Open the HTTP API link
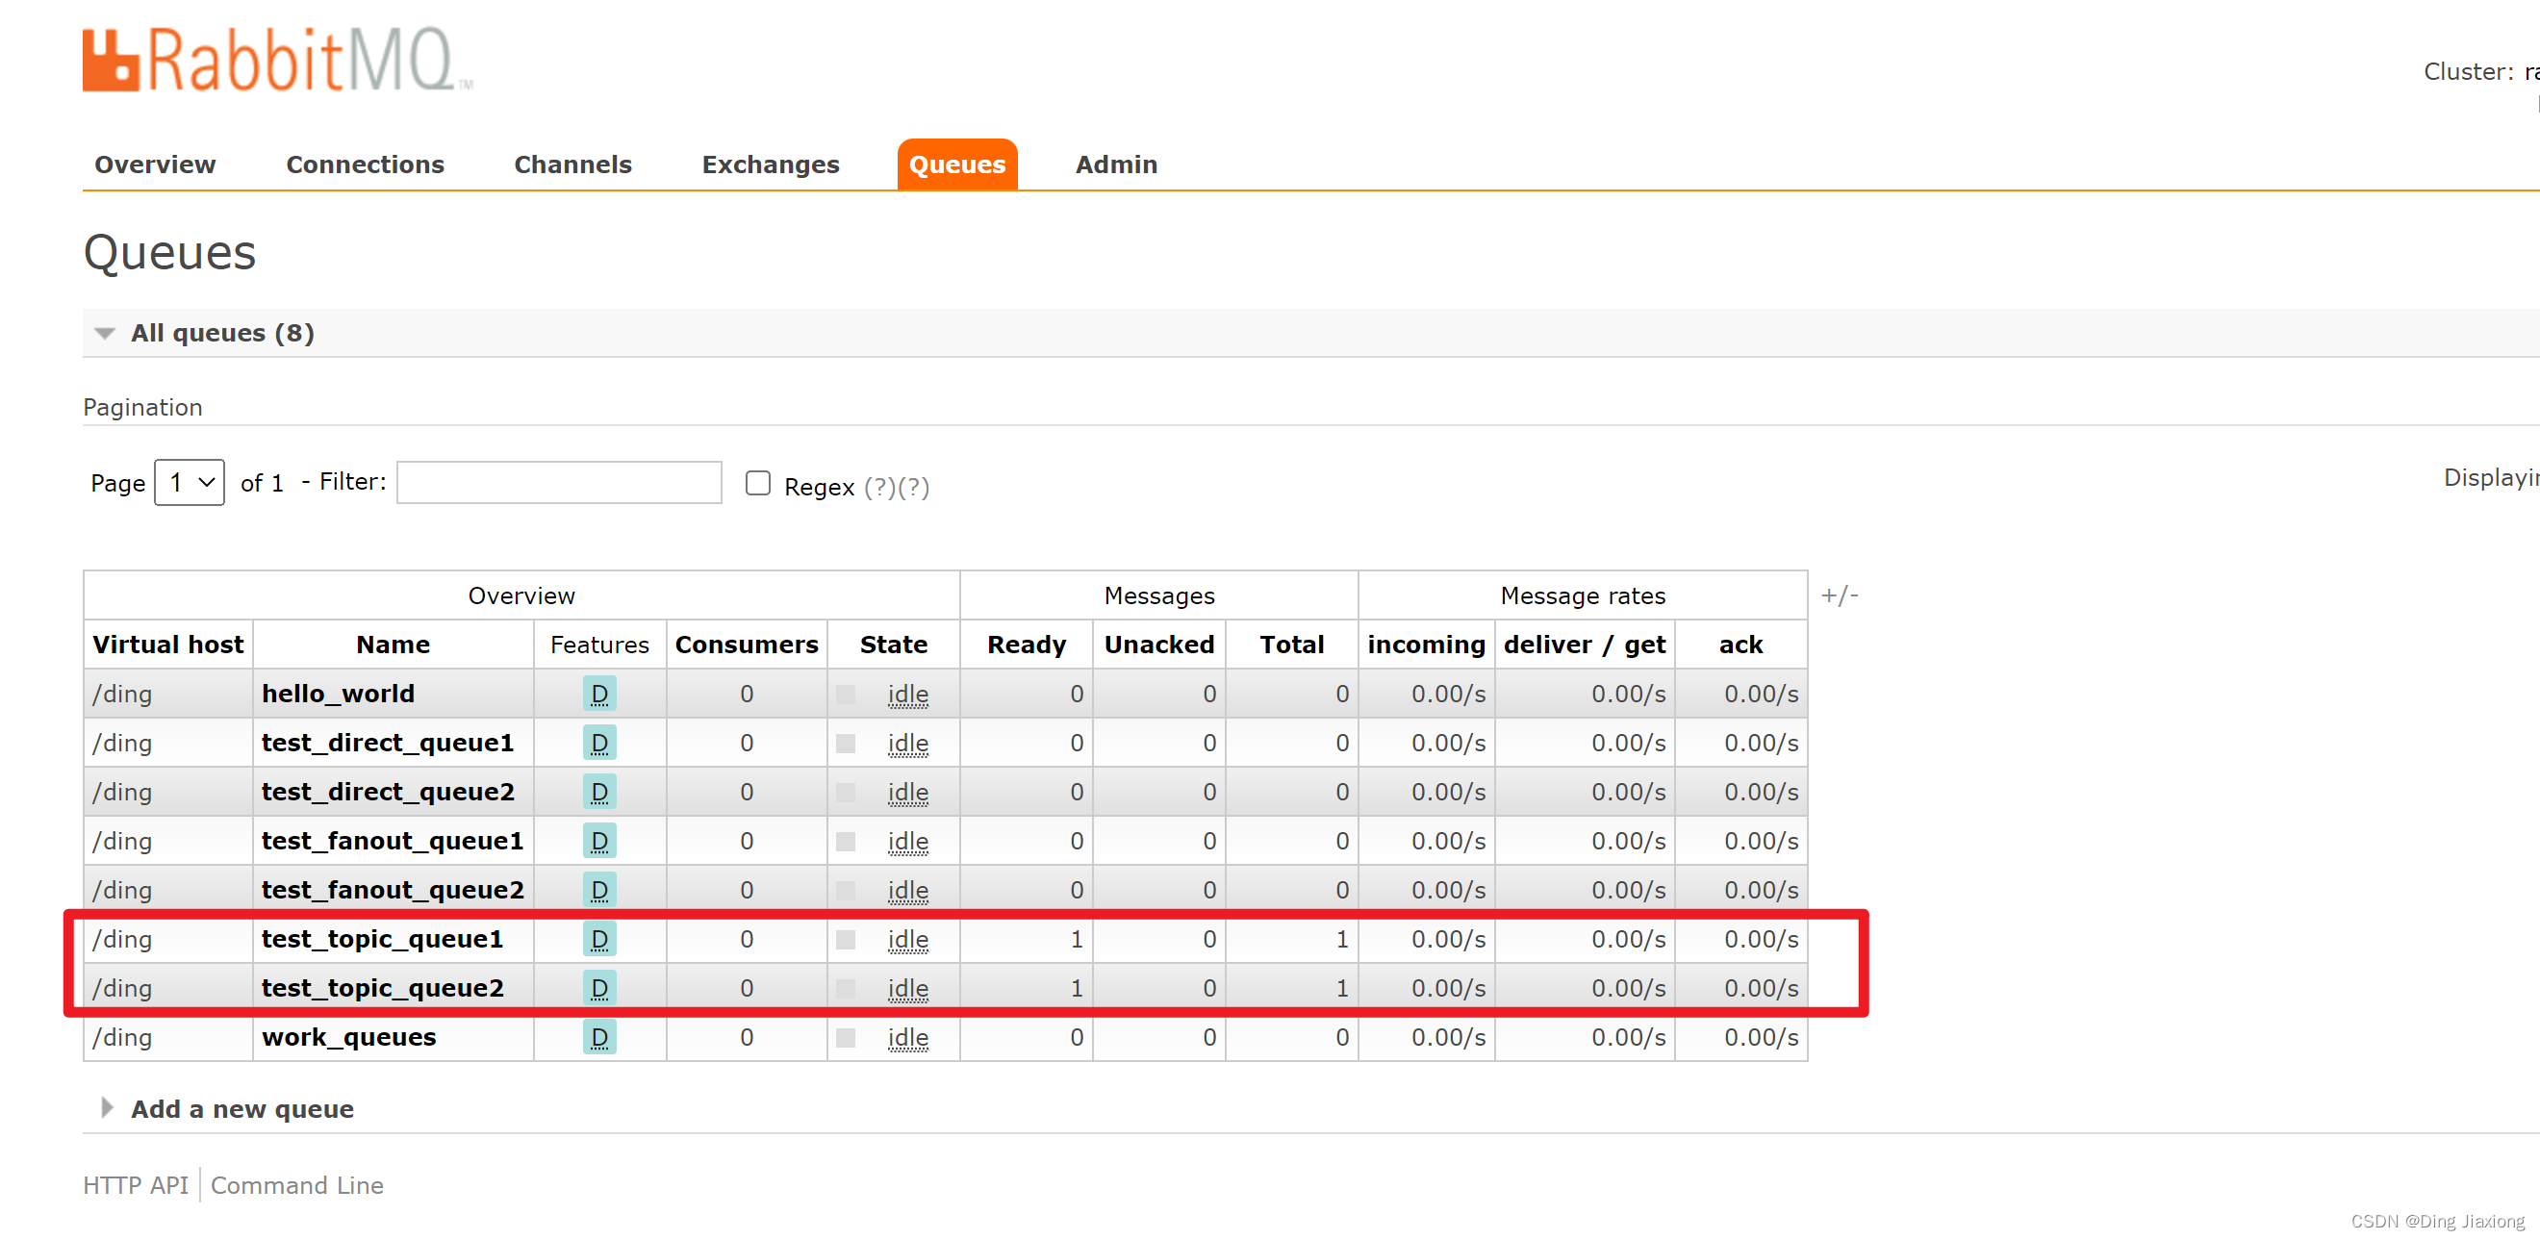 [136, 1186]
